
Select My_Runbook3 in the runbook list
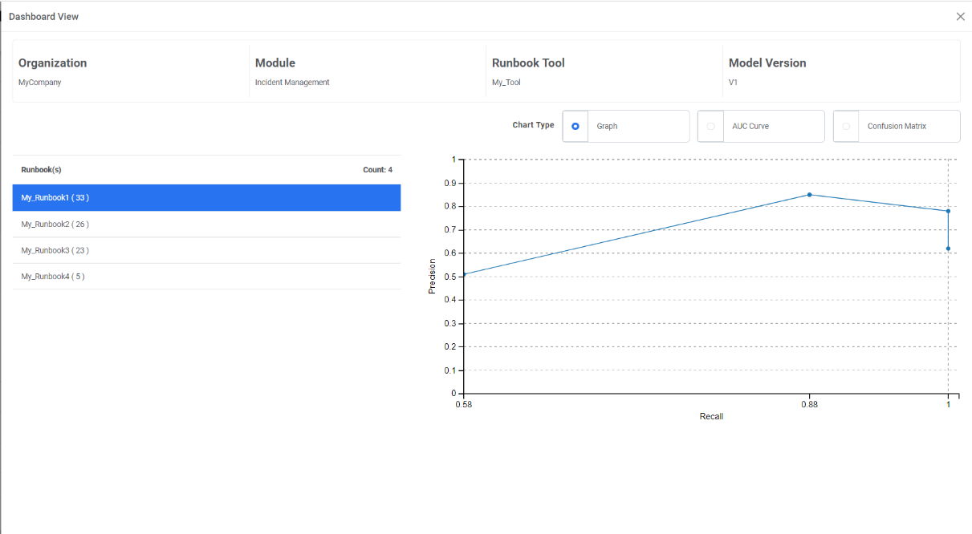(206, 250)
